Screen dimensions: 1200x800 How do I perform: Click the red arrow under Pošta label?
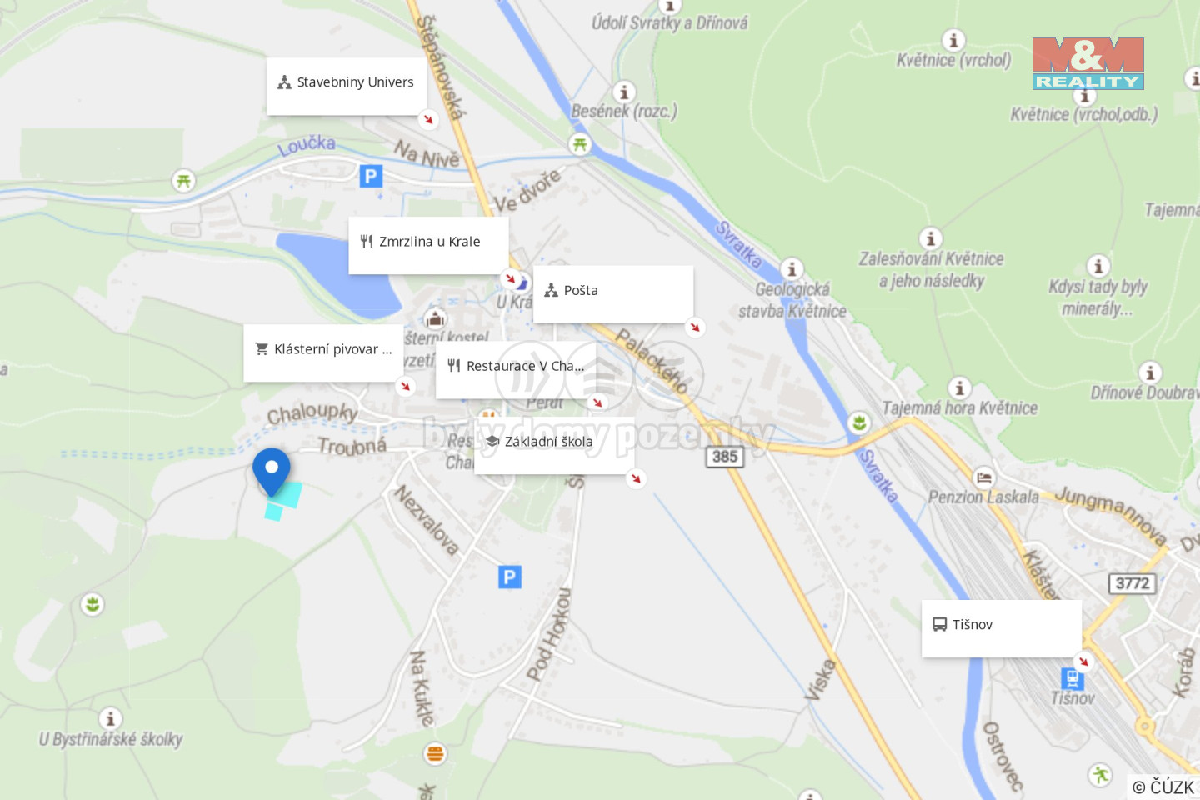pos(695,327)
